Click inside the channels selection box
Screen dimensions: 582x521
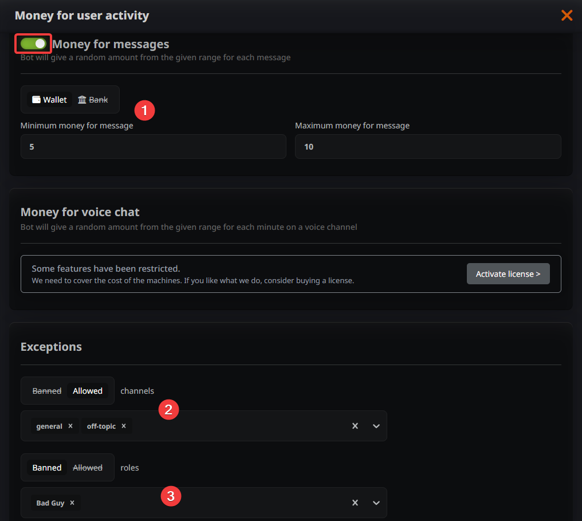(x=241, y=426)
